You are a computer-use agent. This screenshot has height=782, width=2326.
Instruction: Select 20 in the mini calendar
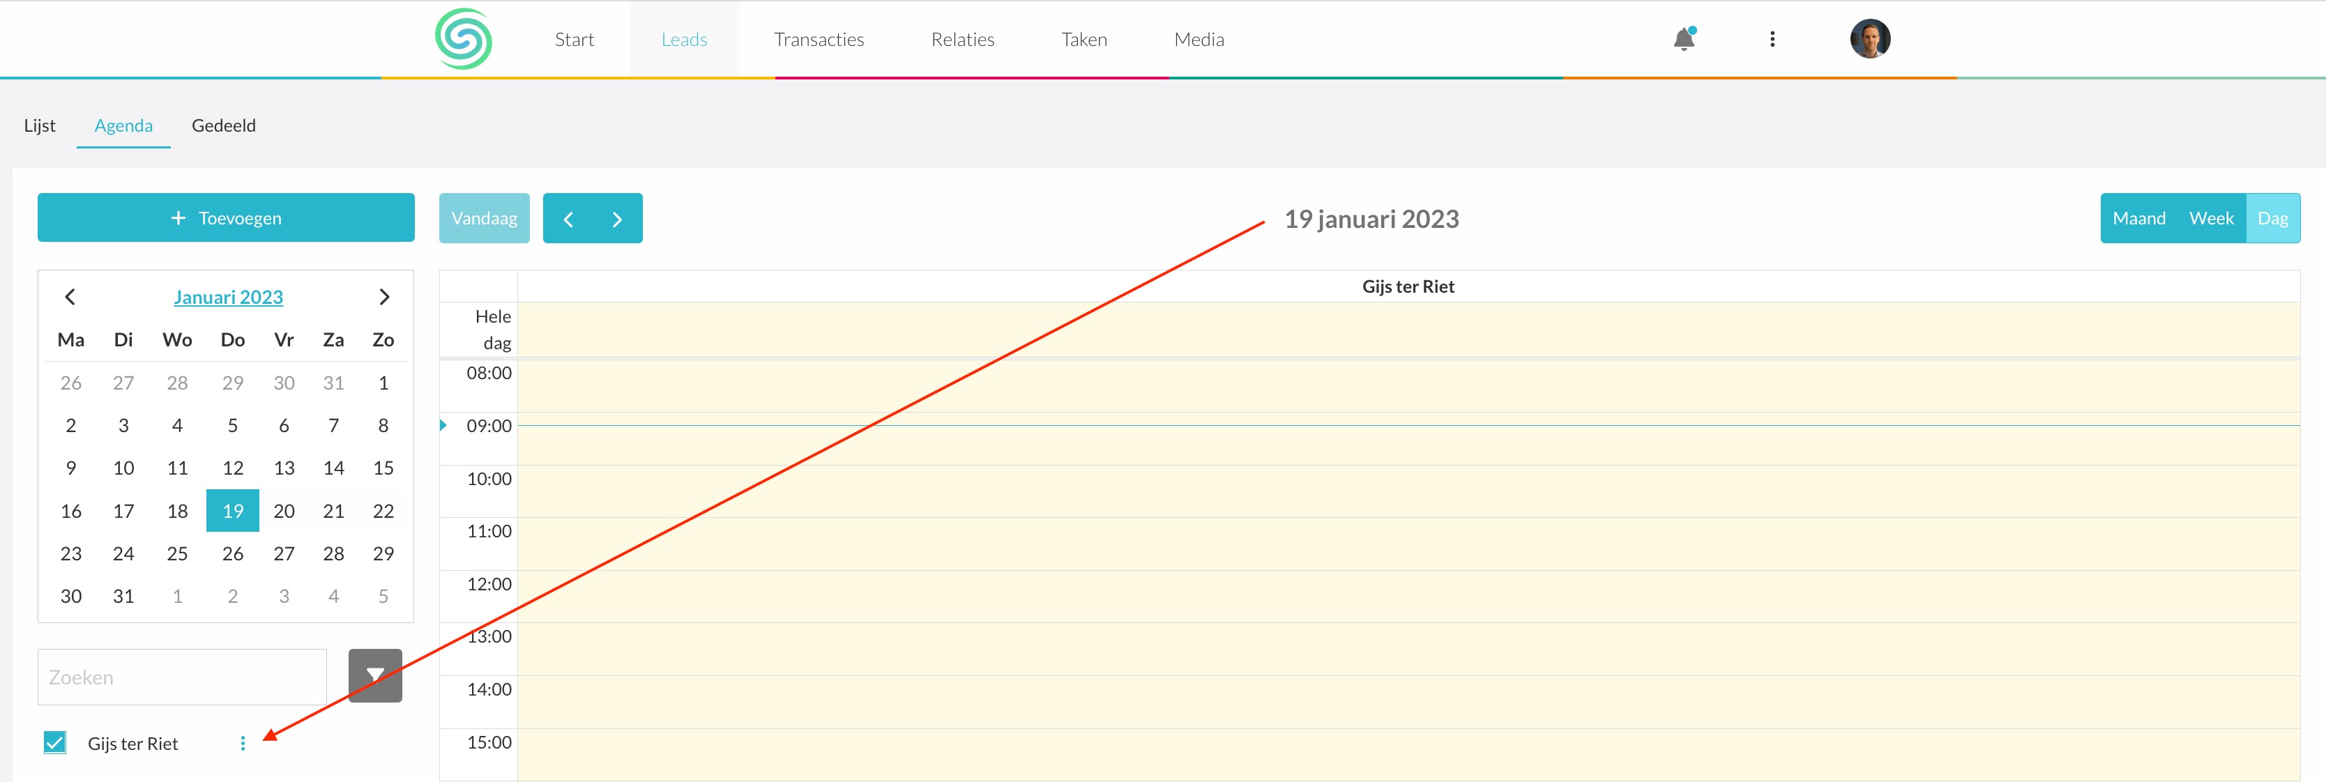[284, 511]
